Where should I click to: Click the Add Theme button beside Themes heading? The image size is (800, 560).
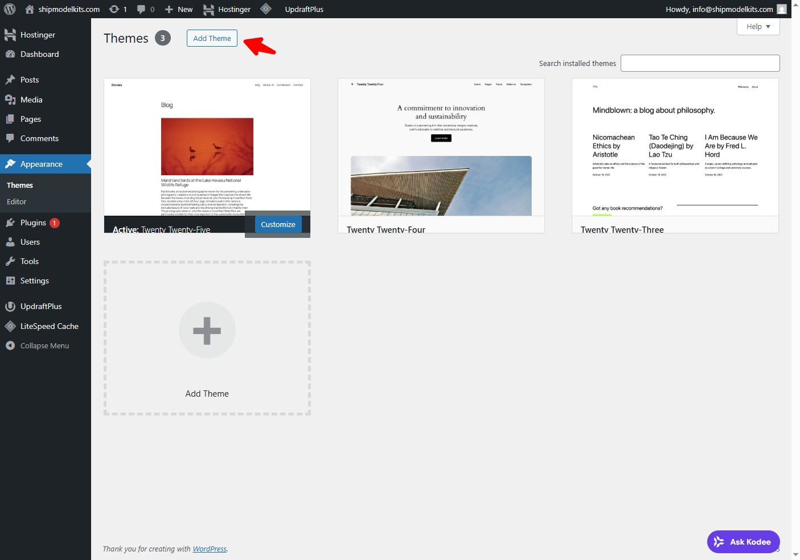click(x=212, y=38)
